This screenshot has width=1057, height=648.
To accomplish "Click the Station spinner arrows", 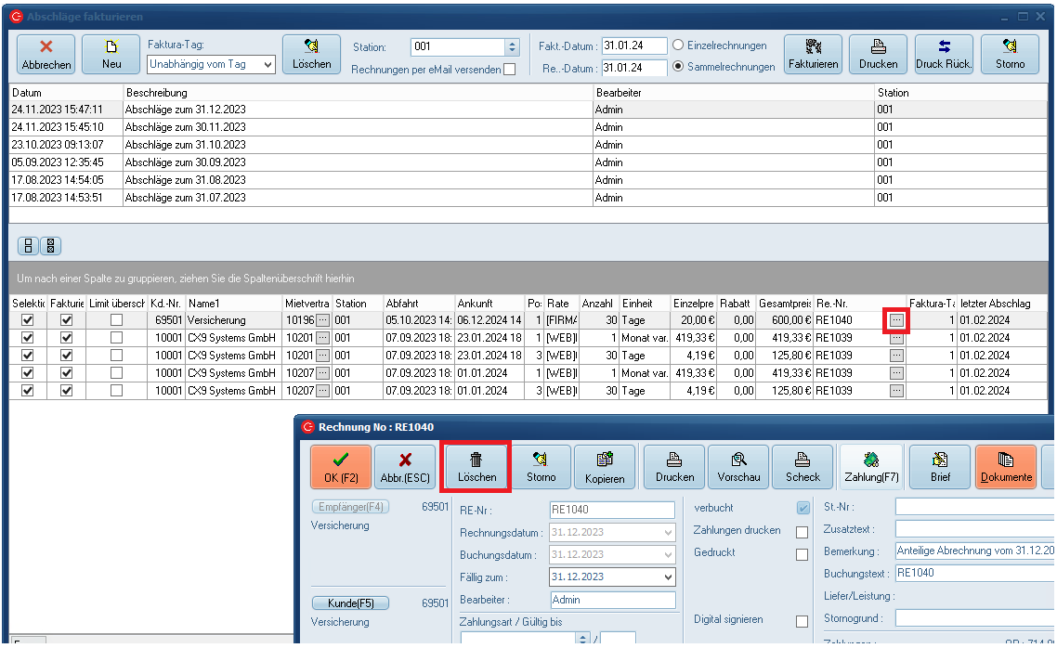I will pos(512,46).
